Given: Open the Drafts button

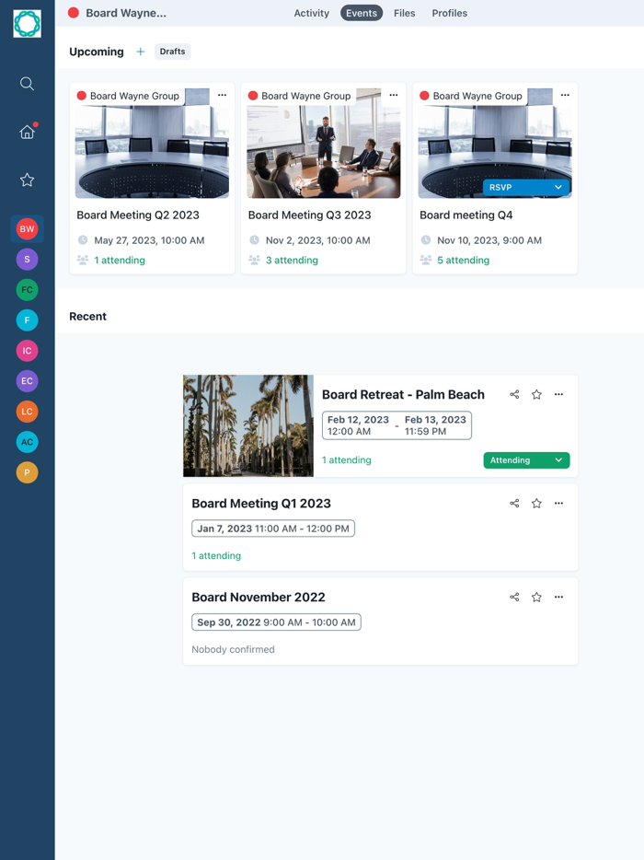Looking at the screenshot, I should [173, 52].
